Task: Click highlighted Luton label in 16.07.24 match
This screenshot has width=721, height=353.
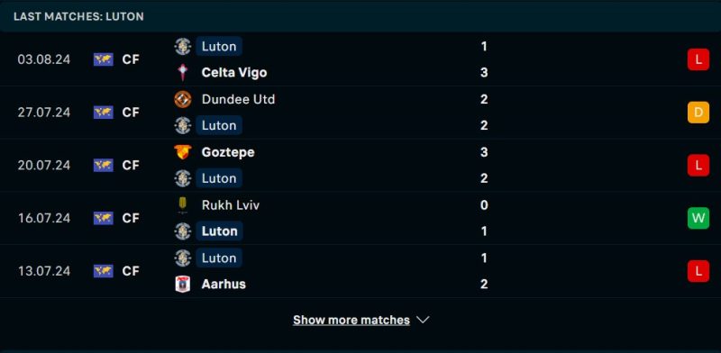Action: [219, 231]
